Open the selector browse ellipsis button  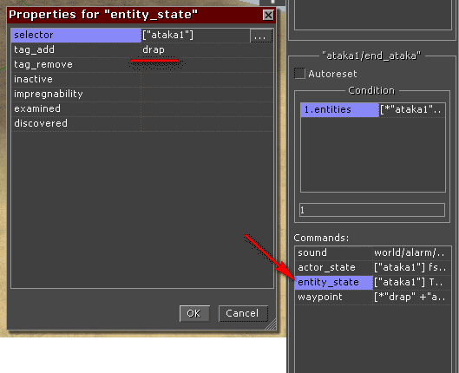(x=261, y=36)
